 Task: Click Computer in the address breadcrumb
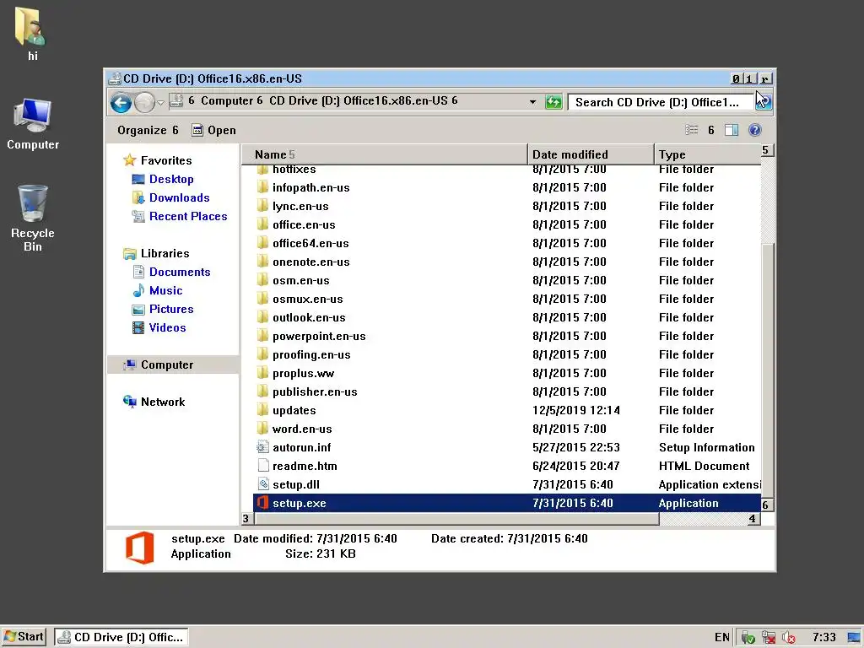point(227,100)
